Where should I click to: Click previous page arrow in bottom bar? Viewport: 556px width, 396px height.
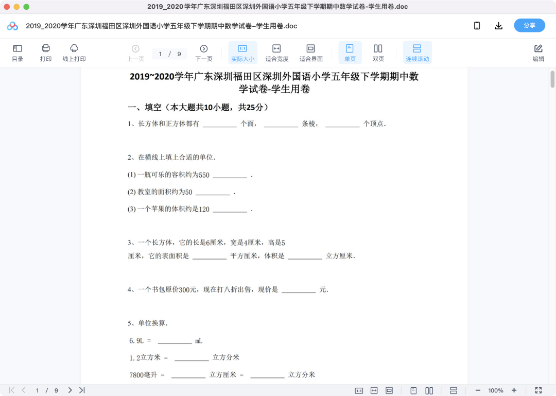(x=24, y=390)
